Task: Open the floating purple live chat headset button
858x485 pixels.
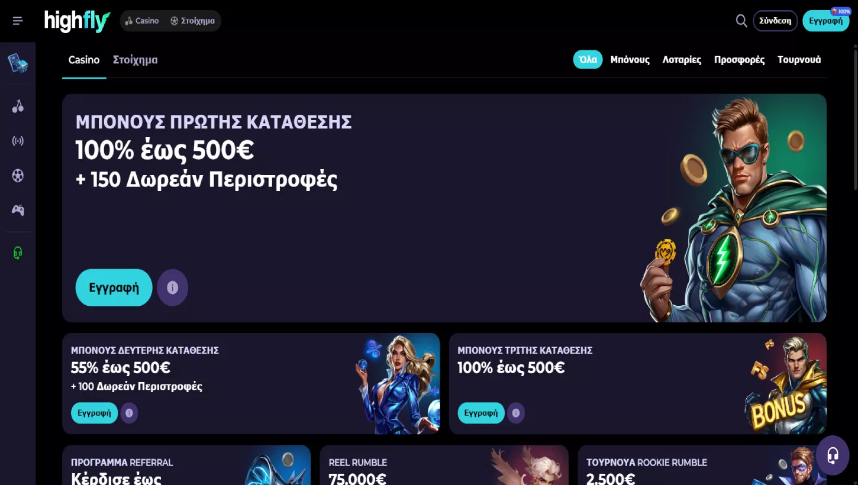Action: [833, 455]
